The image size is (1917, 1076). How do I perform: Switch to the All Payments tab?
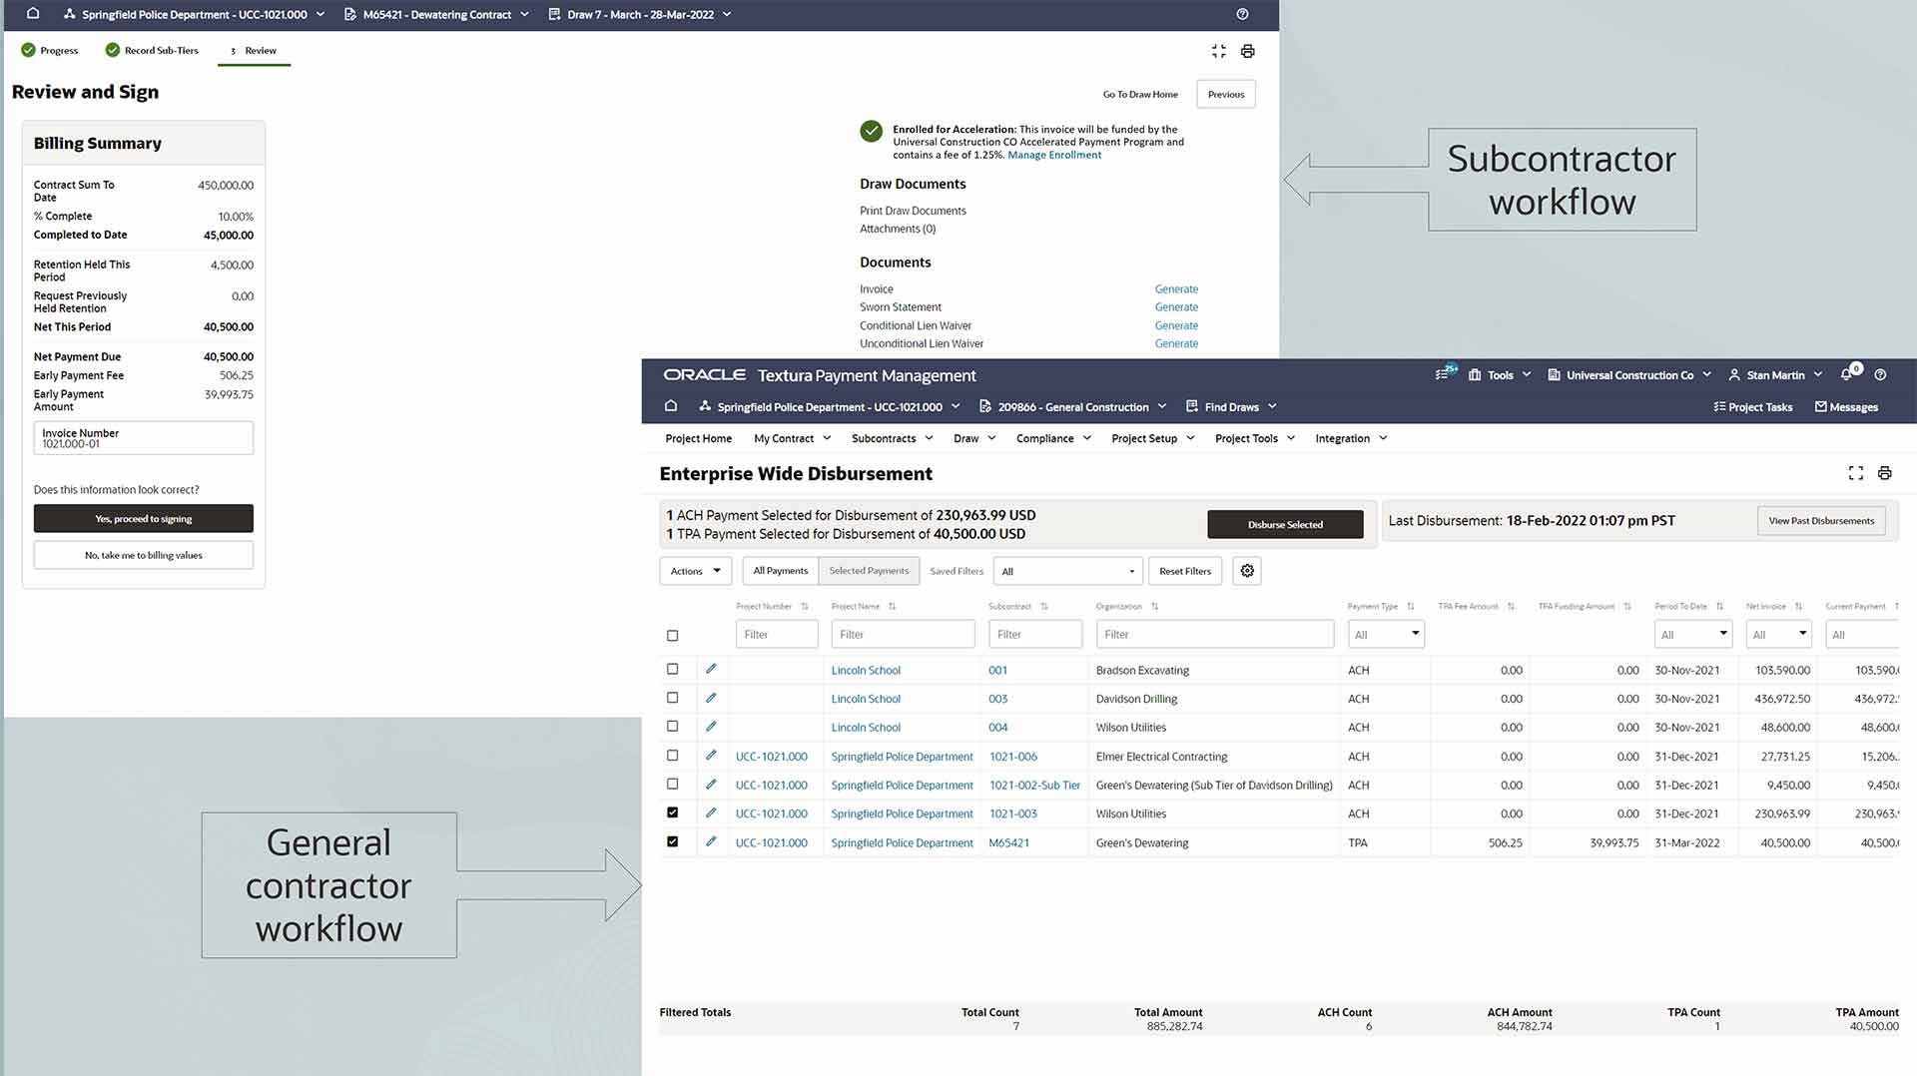coord(780,571)
